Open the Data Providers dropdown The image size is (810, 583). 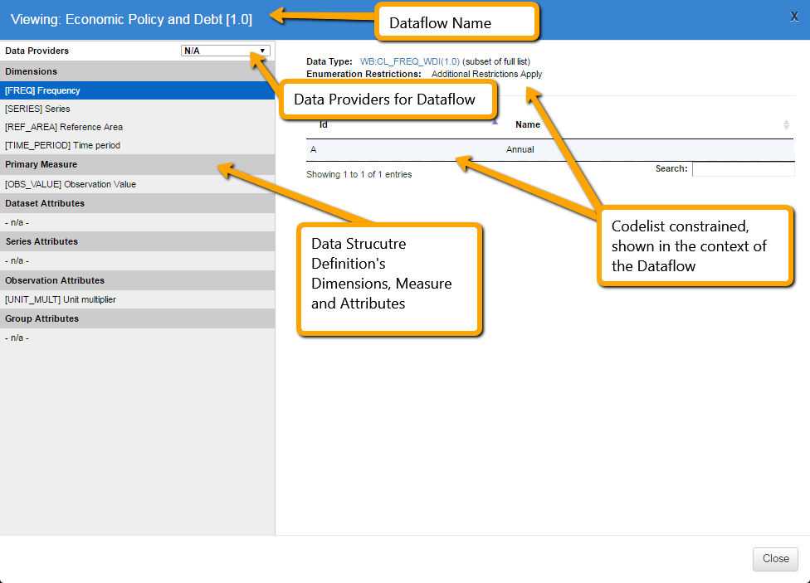click(x=225, y=51)
